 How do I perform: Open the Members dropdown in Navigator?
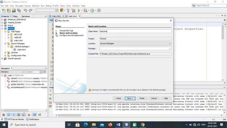tap(23, 72)
